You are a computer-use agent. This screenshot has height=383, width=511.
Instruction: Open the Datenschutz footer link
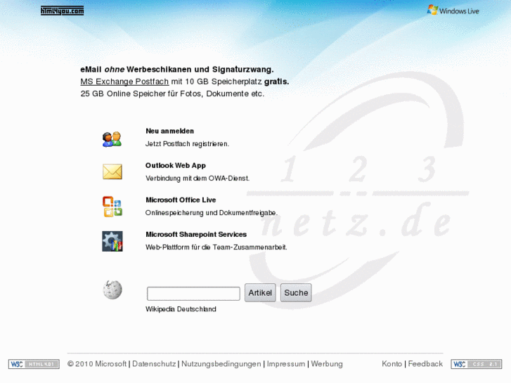(x=154, y=364)
